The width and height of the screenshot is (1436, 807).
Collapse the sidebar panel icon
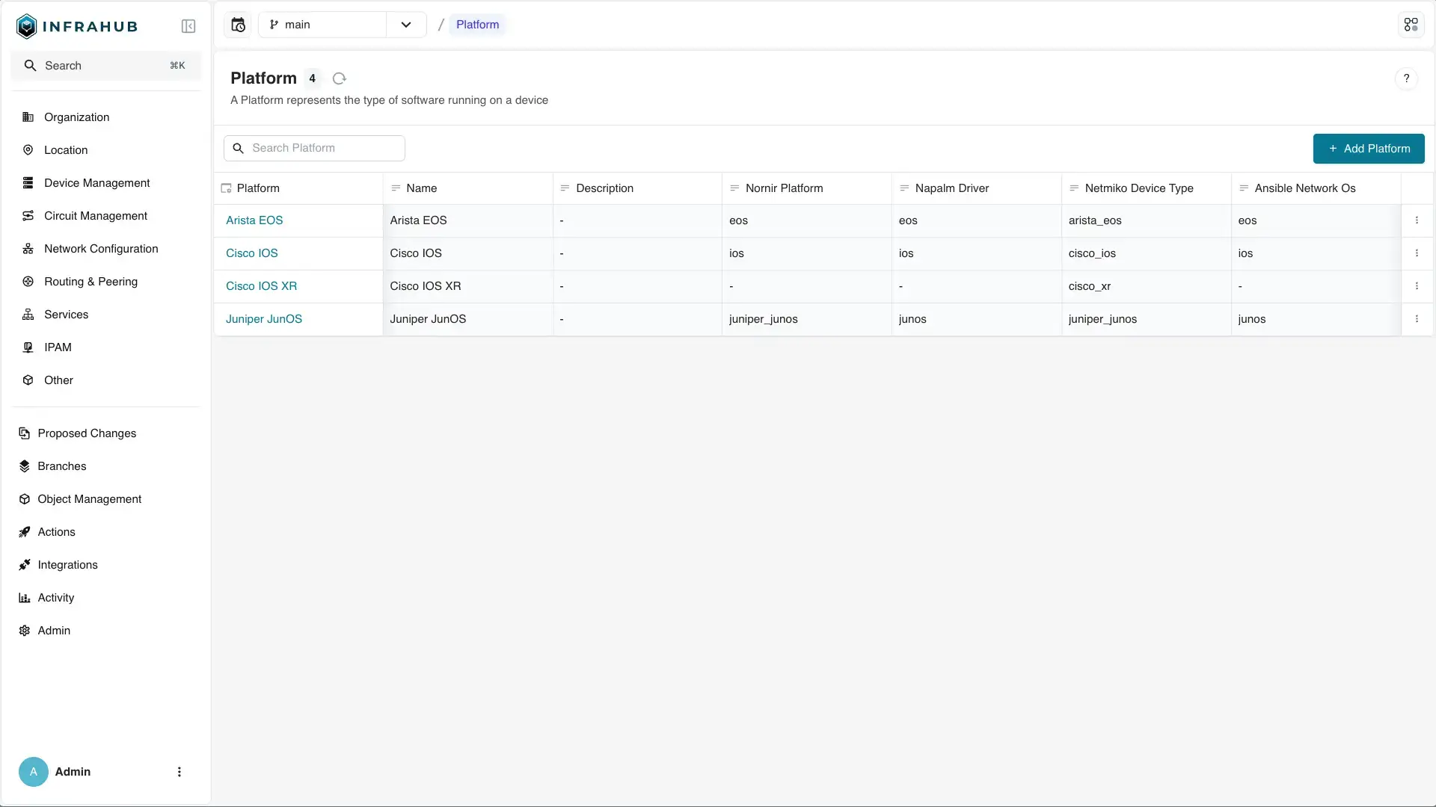[188, 26]
